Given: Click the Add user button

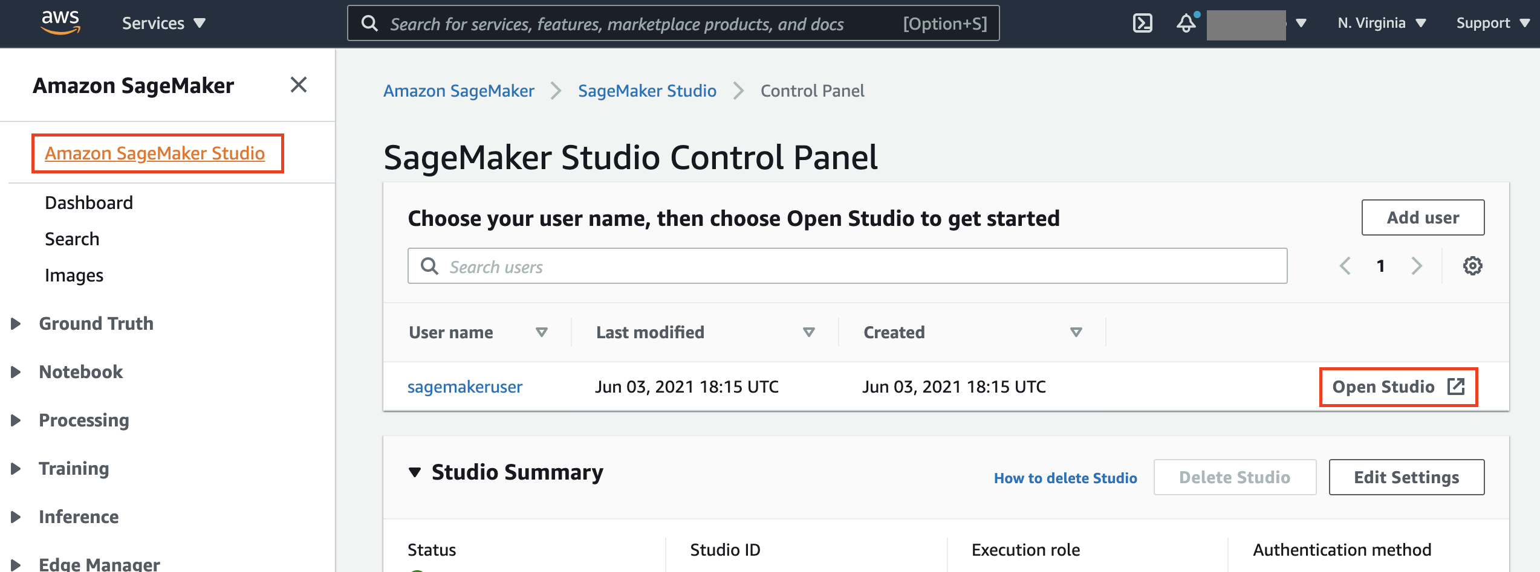Looking at the screenshot, I should coord(1423,217).
